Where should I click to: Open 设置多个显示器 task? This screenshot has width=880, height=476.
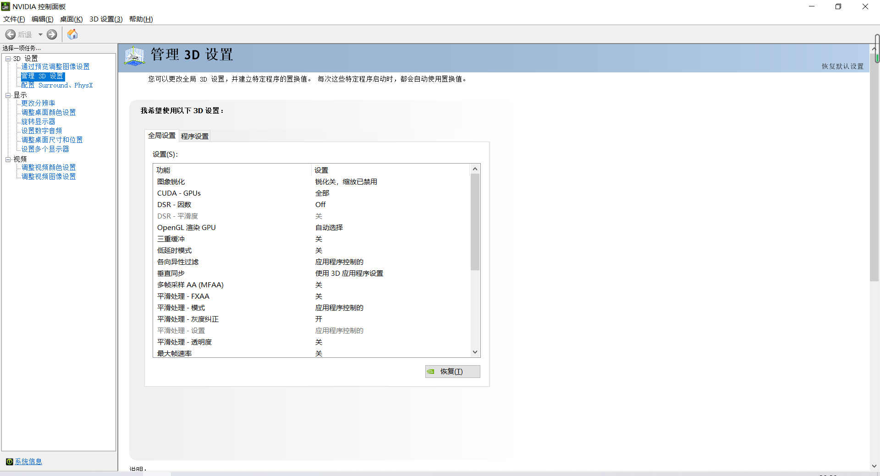(x=45, y=149)
